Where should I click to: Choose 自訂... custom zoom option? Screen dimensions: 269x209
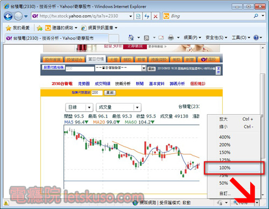[234, 193]
